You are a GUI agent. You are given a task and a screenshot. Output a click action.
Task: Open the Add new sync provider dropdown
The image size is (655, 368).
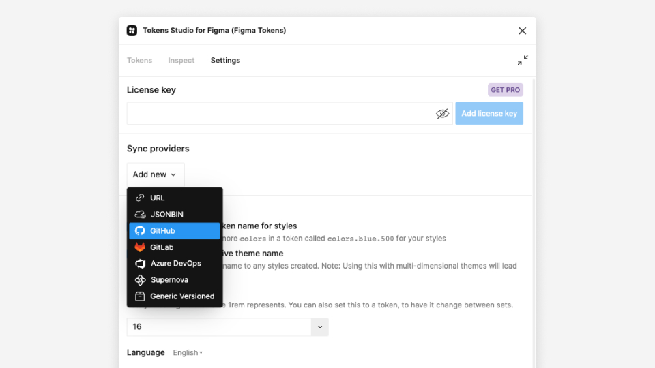click(155, 174)
